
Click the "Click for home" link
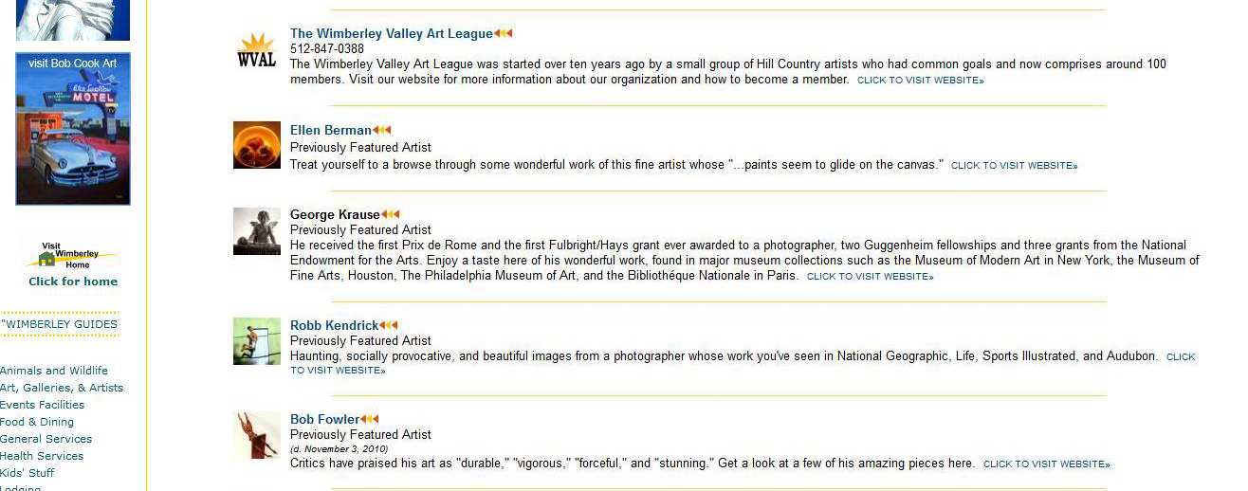(73, 282)
